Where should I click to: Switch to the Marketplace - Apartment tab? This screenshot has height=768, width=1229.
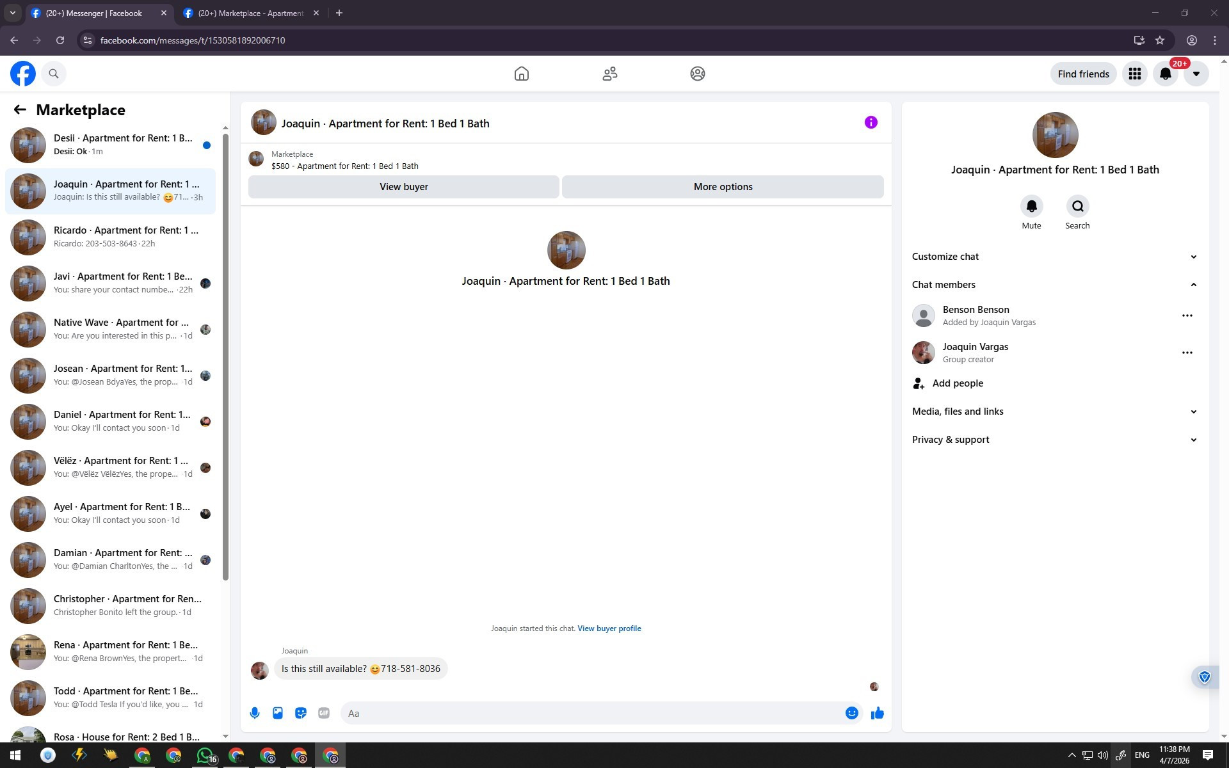[x=251, y=13]
